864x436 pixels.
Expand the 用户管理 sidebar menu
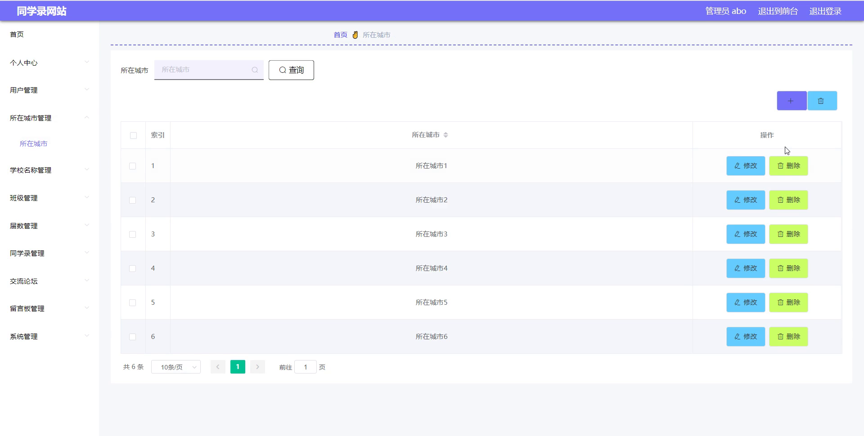[x=49, y=90]
